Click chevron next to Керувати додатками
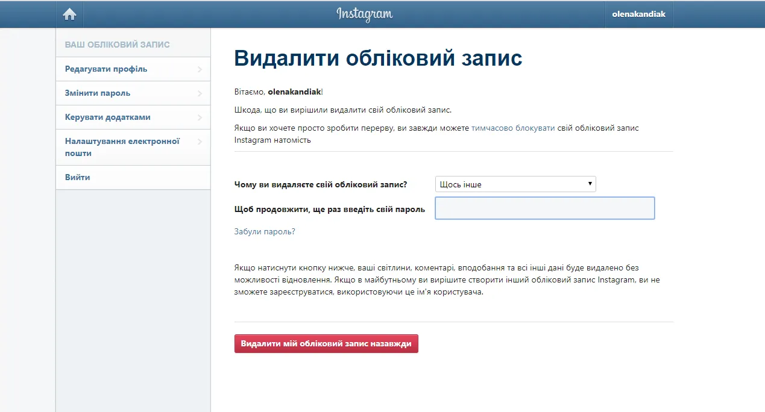This screenshot has height=412, width=765. tap(200, 117)
